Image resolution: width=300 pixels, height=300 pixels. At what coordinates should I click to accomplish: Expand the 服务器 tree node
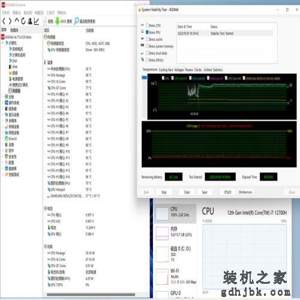point(3,109)
